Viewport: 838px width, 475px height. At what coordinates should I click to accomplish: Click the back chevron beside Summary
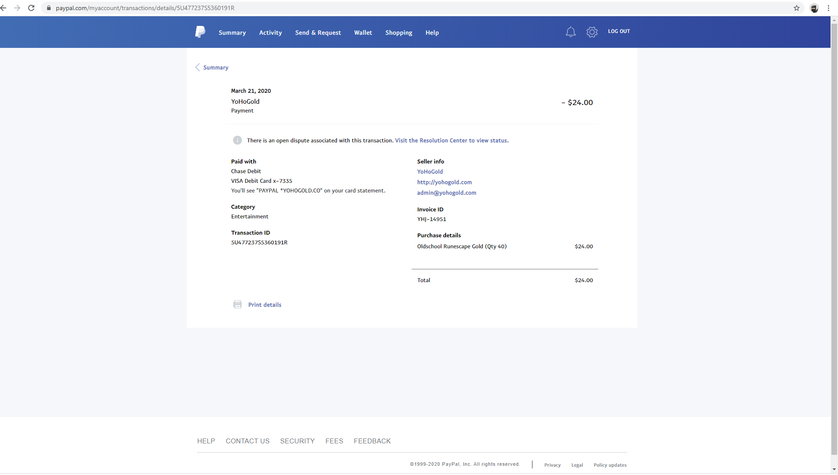point(198,67)
